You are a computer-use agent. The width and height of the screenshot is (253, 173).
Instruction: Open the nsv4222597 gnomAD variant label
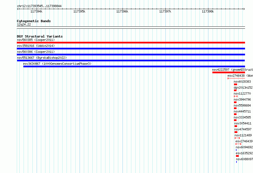pyautogui.click(x=233, y=70)
